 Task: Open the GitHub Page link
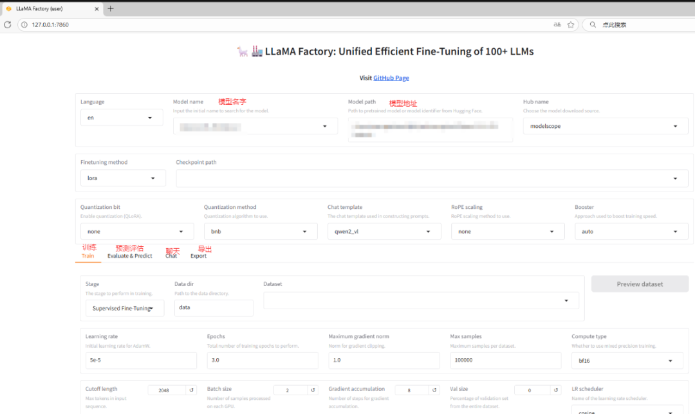click(391, 78)
